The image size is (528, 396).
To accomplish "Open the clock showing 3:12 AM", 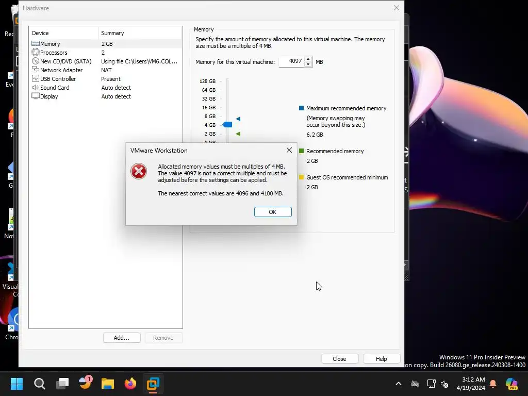I will (471, 384).
